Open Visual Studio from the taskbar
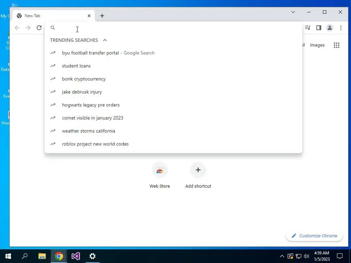The image size is (351, 263). click(76, 256)
